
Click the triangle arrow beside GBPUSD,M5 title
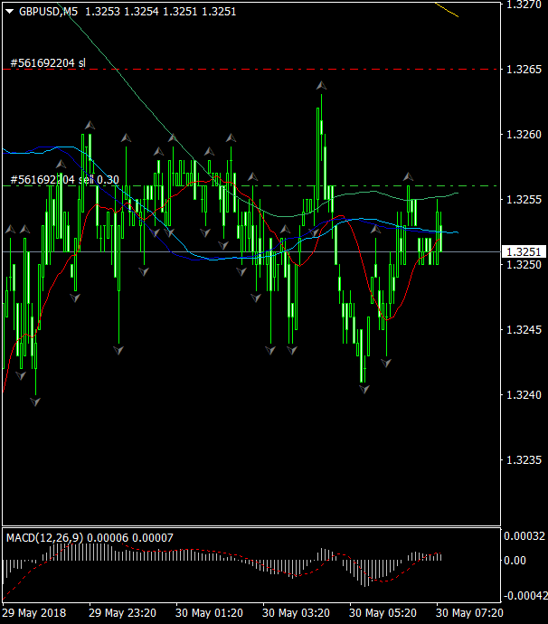pos(9,9)
